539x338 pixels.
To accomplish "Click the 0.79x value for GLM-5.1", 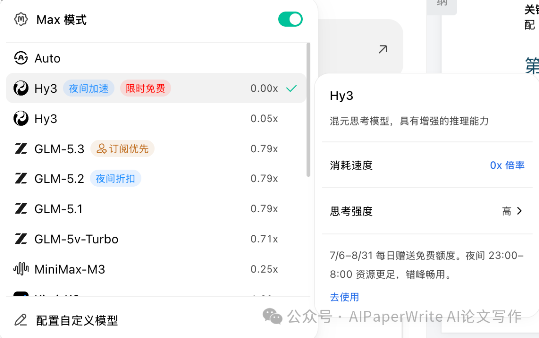I will (264, 209).
